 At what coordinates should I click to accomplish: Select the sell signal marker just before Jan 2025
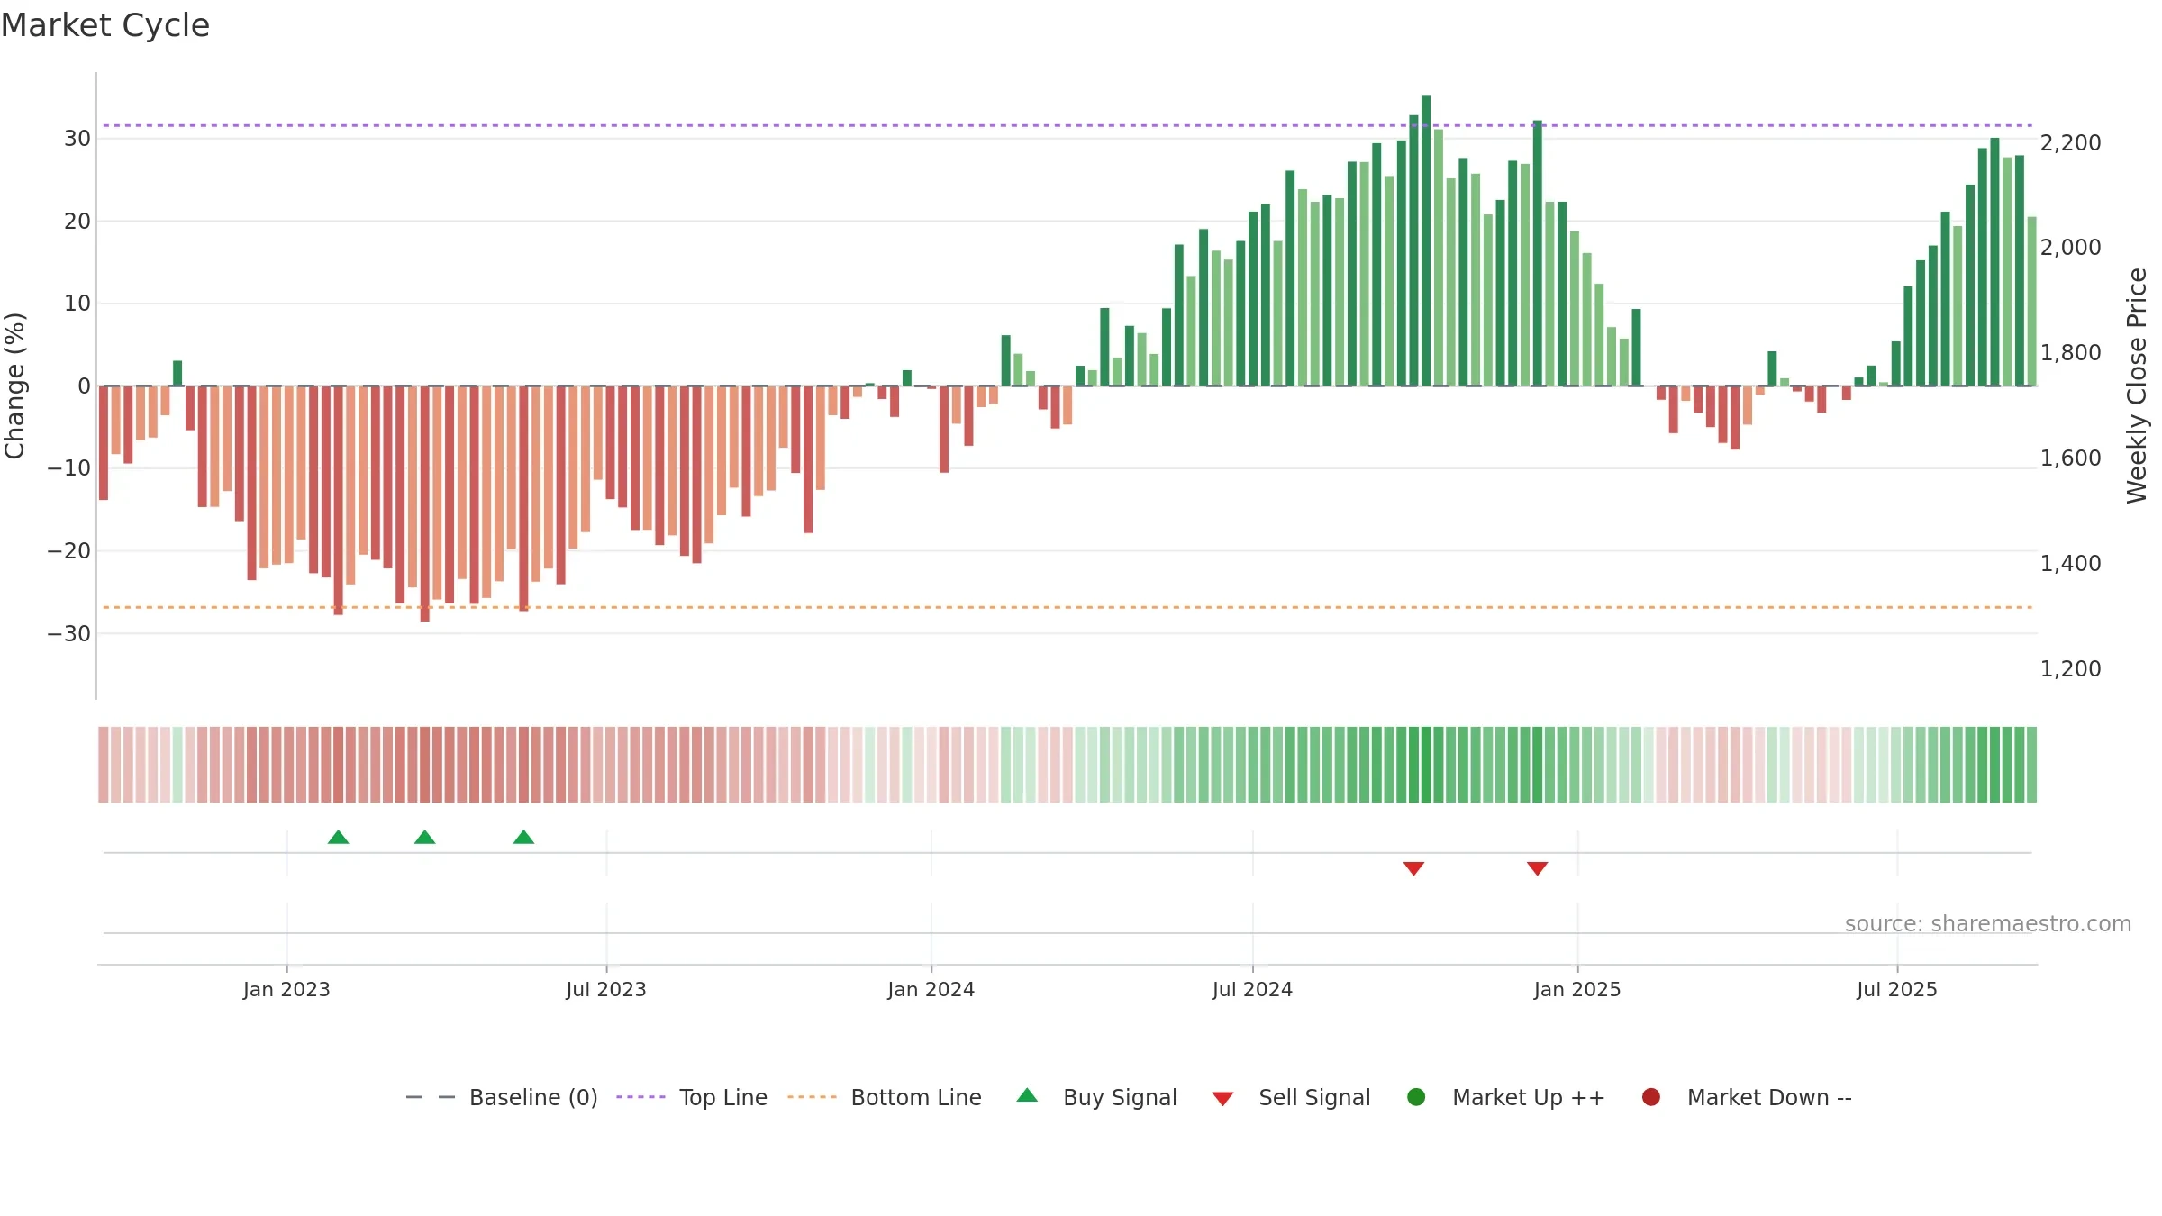1538,868
